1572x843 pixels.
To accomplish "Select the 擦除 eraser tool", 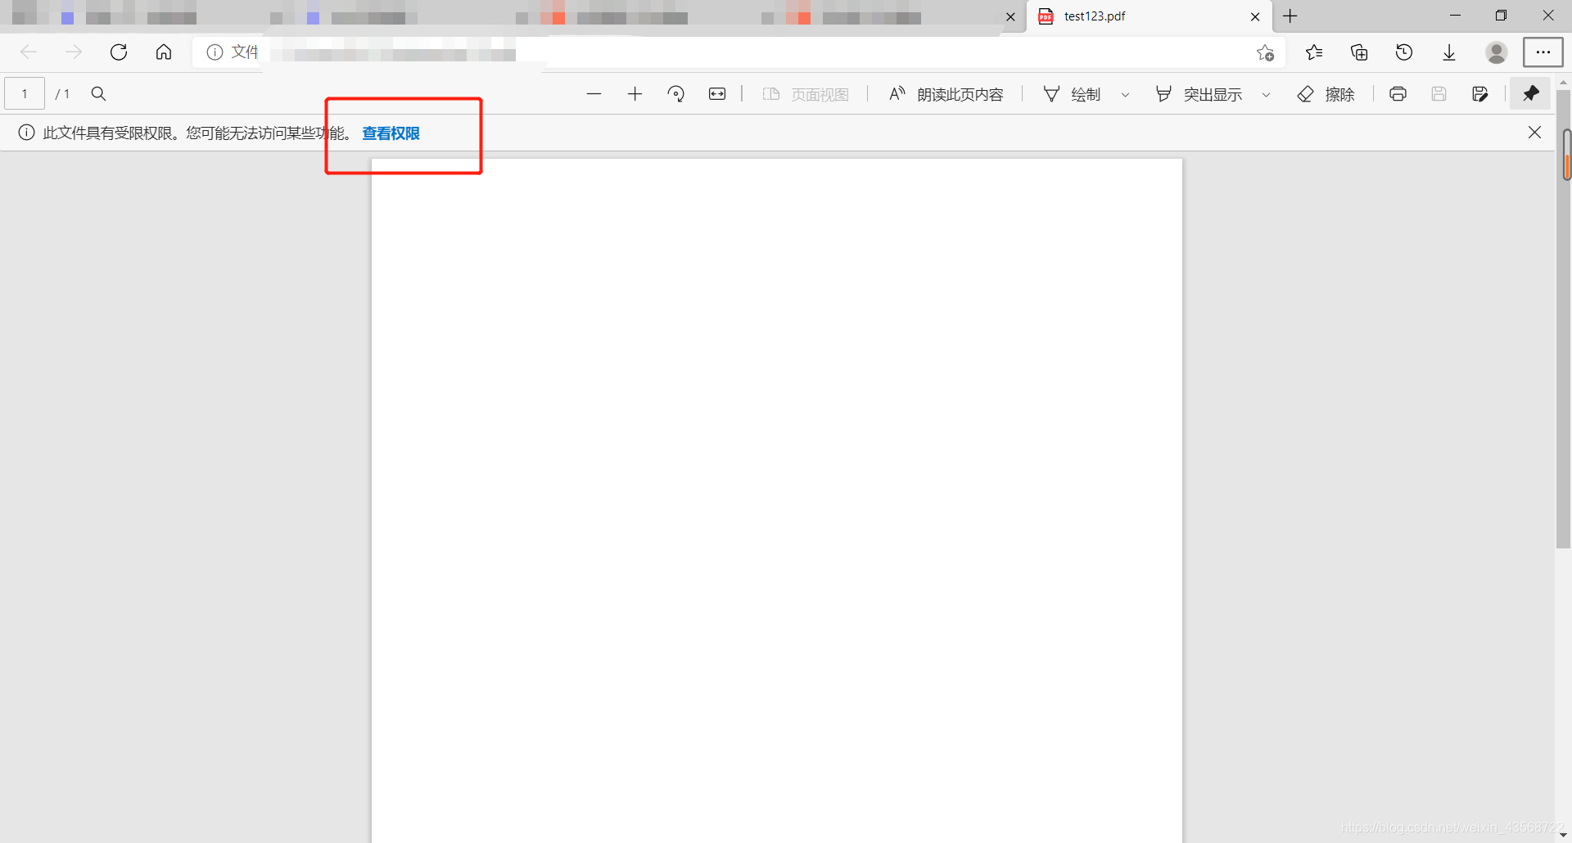I will click(x=1326, y=95).
